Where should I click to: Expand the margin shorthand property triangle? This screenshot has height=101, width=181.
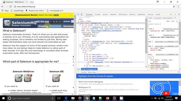[x=157, y=50]
